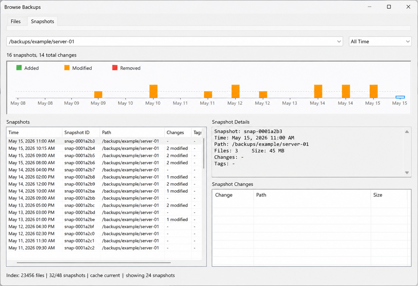The image size is (418, 286).
Task: Select snapshot row snap-0001a2b9
Action: click(104, 184)
